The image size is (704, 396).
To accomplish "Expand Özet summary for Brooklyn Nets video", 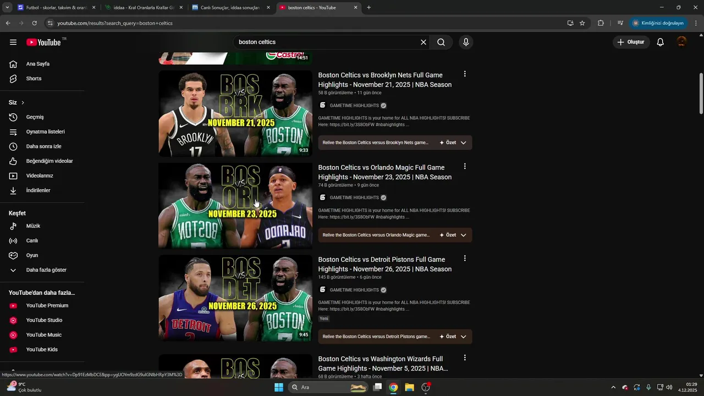I will pyautogui.click(x=453, y=143).
